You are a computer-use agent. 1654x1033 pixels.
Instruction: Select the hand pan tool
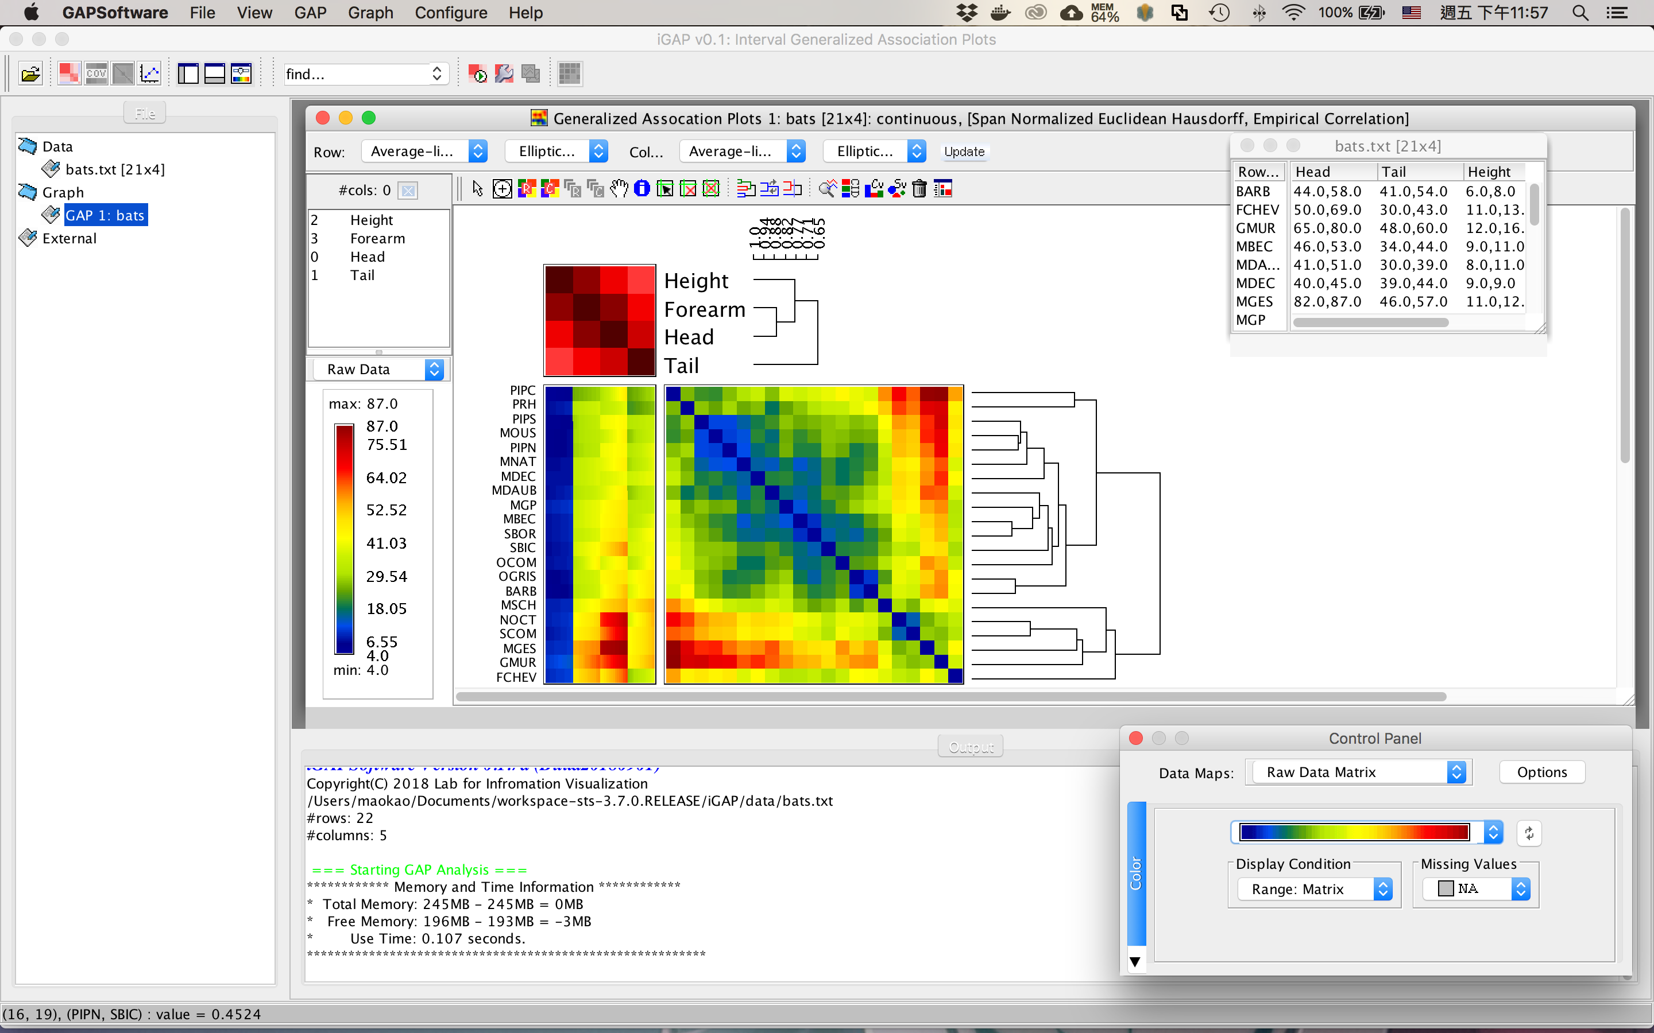(x=619, y=189)
